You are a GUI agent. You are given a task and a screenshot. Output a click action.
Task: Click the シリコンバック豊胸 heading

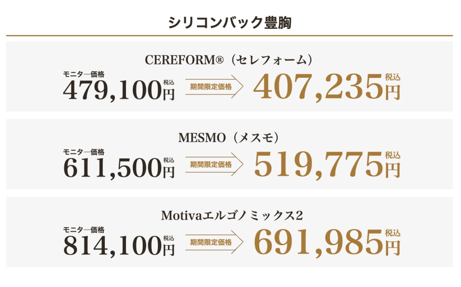click(x=230, y=22)
